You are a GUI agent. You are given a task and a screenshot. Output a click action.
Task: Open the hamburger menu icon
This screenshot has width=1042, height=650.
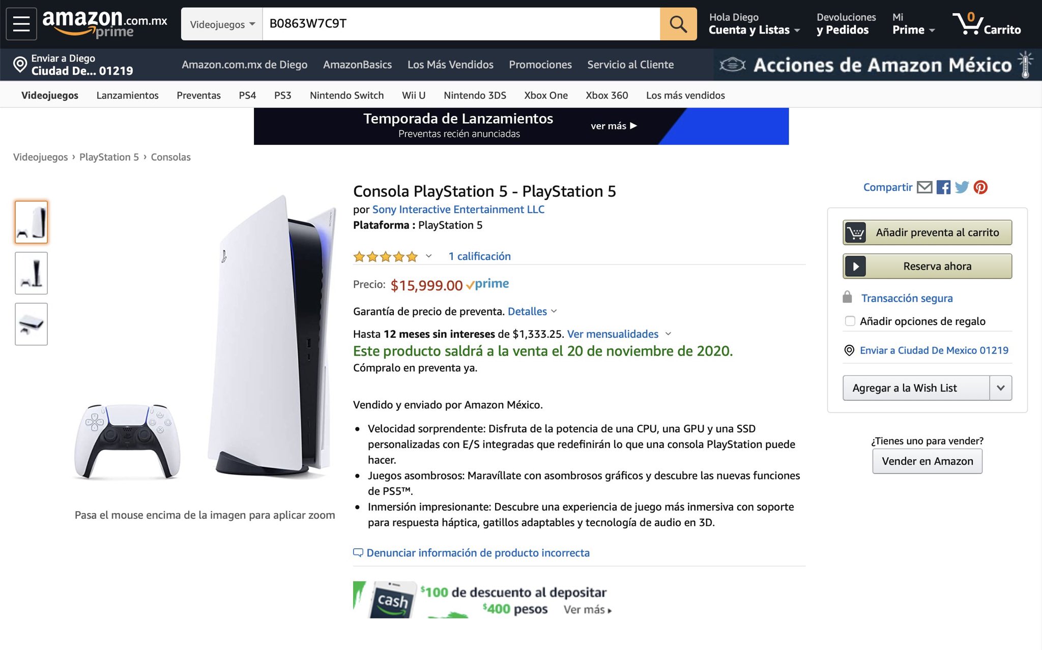point(21,24)
